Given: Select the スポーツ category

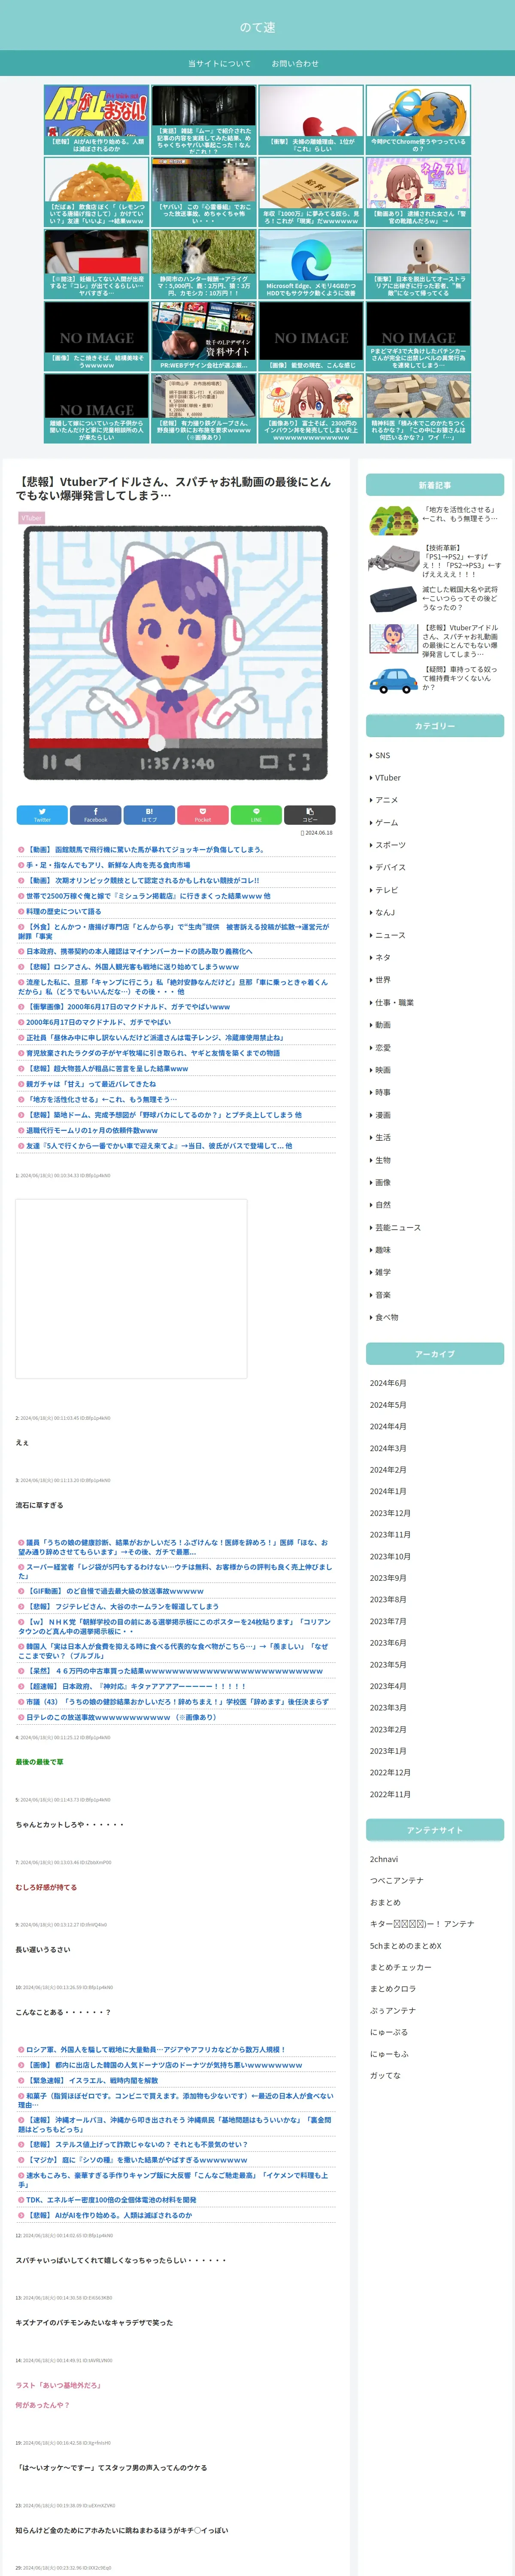Looking at the screenshot, I should click(x=389, y=845).
